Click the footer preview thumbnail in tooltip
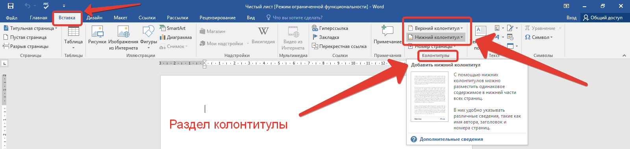Viewport: 630px width, 149px height. [430, 97]
